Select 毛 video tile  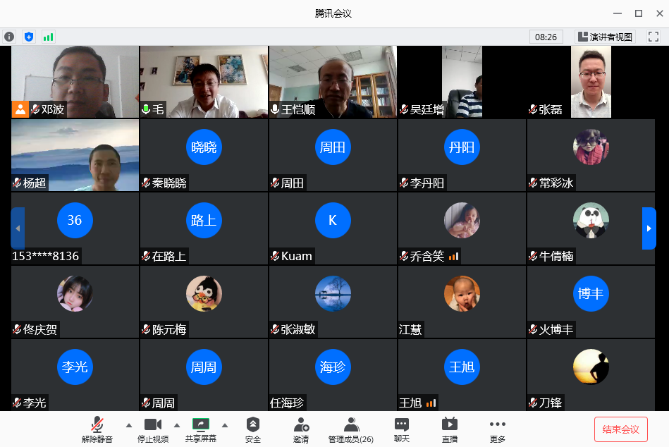point(204,82)
